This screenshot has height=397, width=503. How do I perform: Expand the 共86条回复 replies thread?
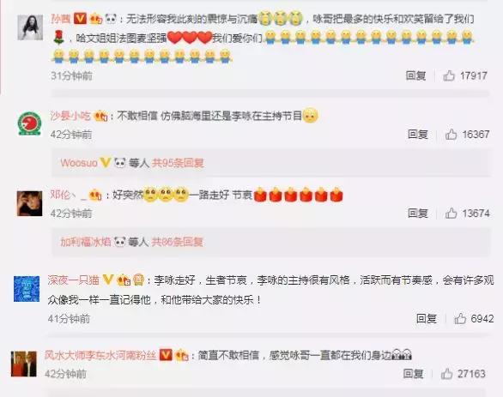(178, 242)
